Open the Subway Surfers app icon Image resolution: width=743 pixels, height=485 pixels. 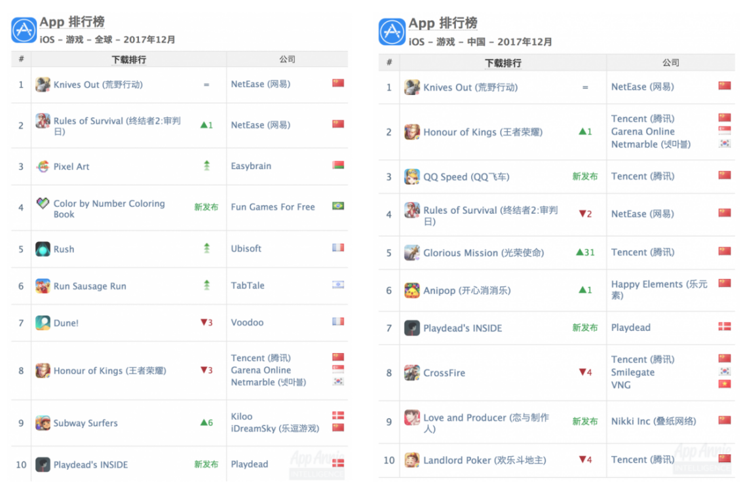pyautogui.click(x=43, y=423)
